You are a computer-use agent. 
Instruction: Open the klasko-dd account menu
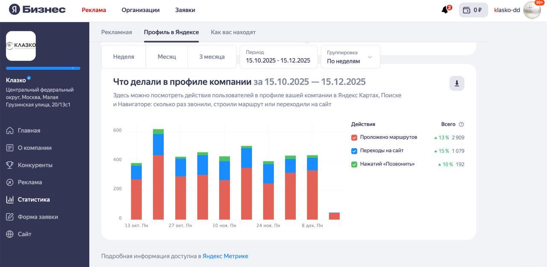tap(507, 9)
